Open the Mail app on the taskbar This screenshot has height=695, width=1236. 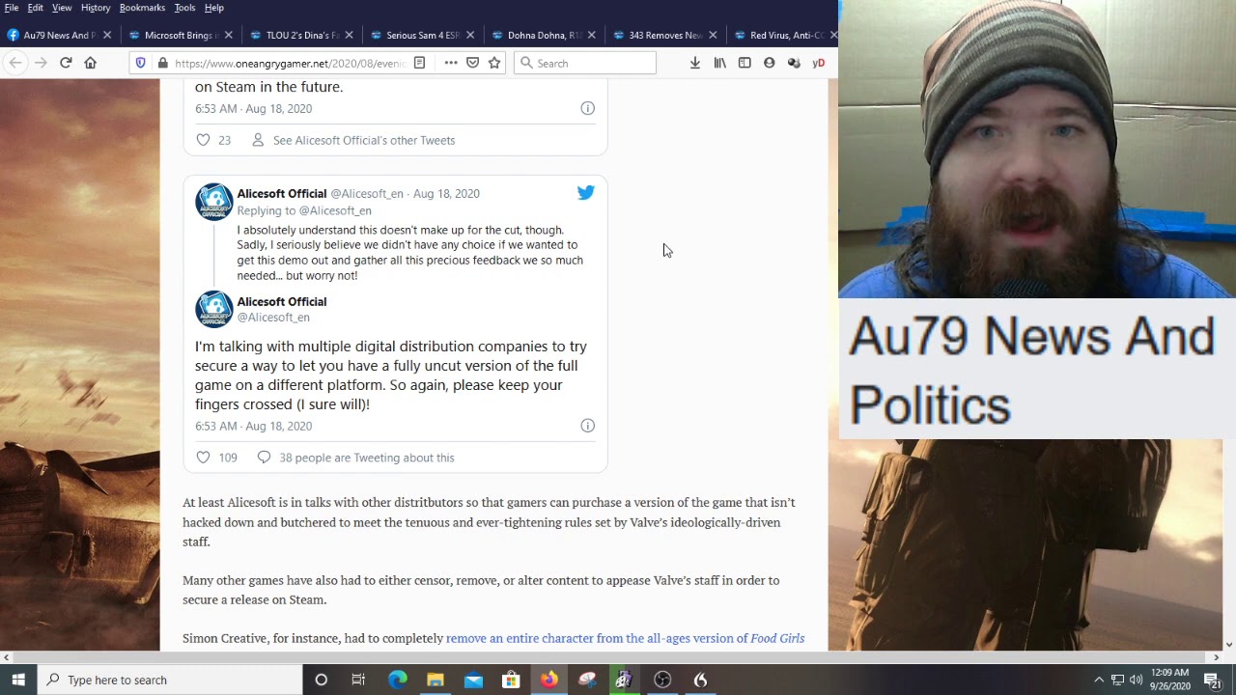point(473,680)
